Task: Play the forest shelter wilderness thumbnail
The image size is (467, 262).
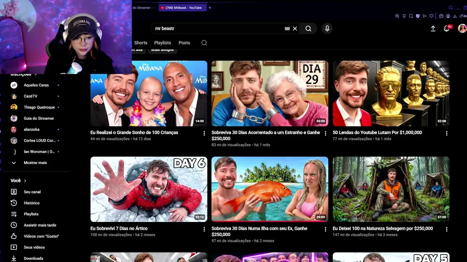Action: (x=391, y=189)
